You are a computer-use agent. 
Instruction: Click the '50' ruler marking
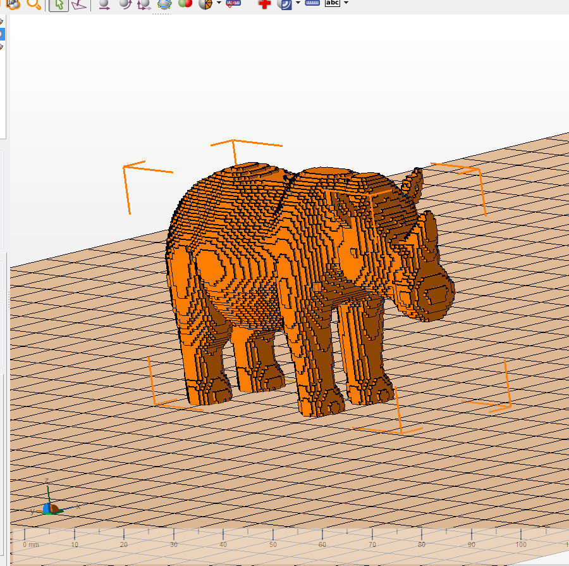(273, 544)
